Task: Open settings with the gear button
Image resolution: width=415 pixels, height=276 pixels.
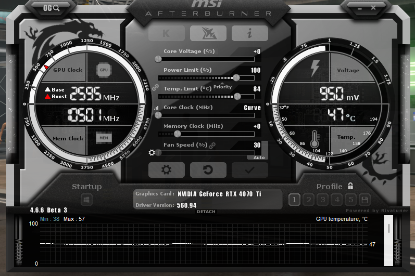Action: 167,170
